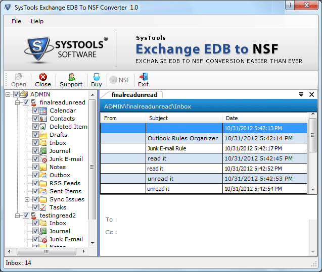The image size is (322, 272).
Task: Open the File menu
Action: point(16,21)
